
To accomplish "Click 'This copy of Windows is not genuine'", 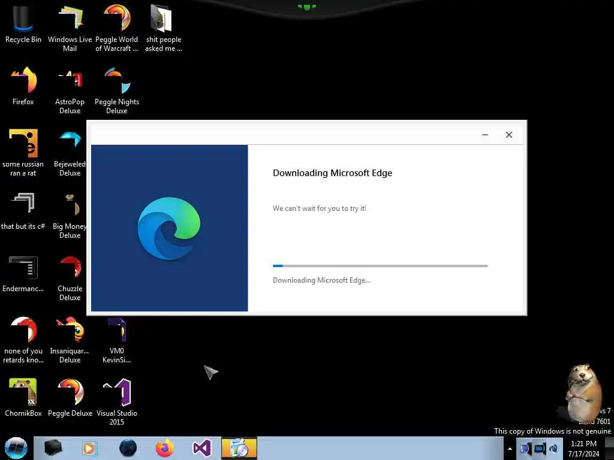I will pyautogui.click(x=552, y=431).
